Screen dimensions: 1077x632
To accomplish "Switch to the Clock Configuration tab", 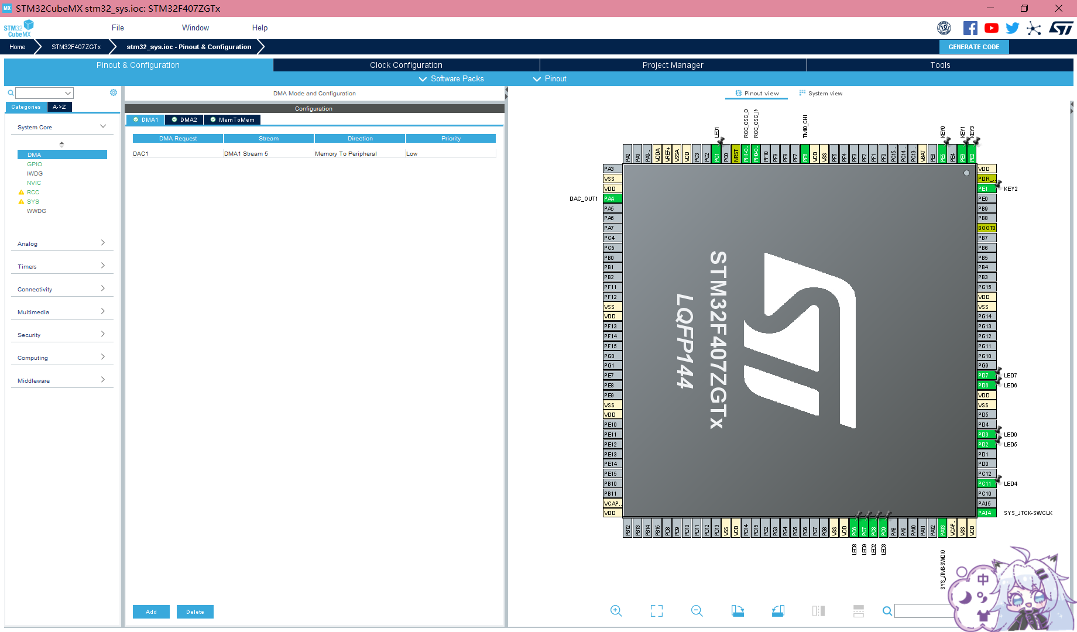I will (406, 65).
